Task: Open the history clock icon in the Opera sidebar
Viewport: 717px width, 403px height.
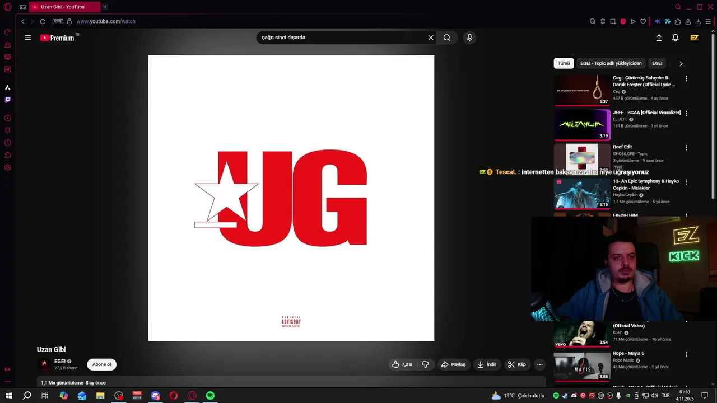Action: [7, 143]
